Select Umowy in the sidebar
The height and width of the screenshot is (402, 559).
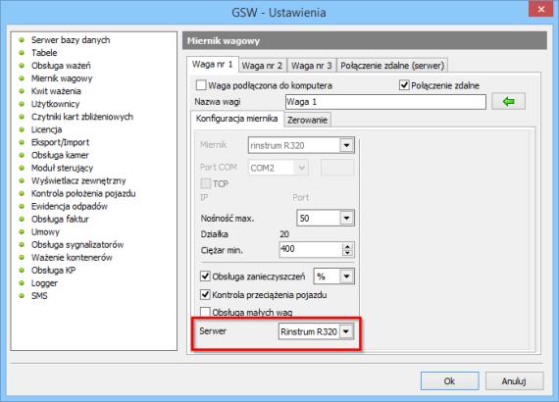45,232
